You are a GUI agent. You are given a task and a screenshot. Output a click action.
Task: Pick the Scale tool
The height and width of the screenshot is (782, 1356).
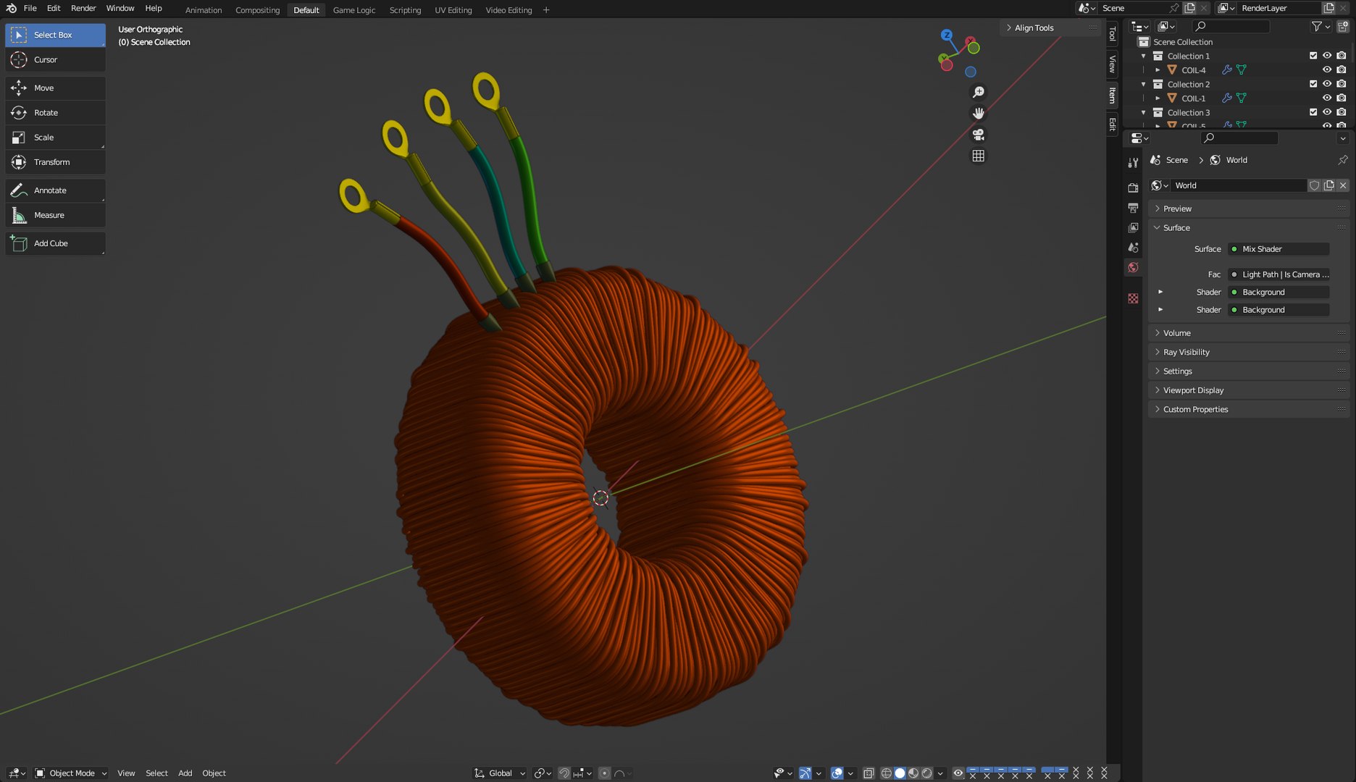coord(55,137)
